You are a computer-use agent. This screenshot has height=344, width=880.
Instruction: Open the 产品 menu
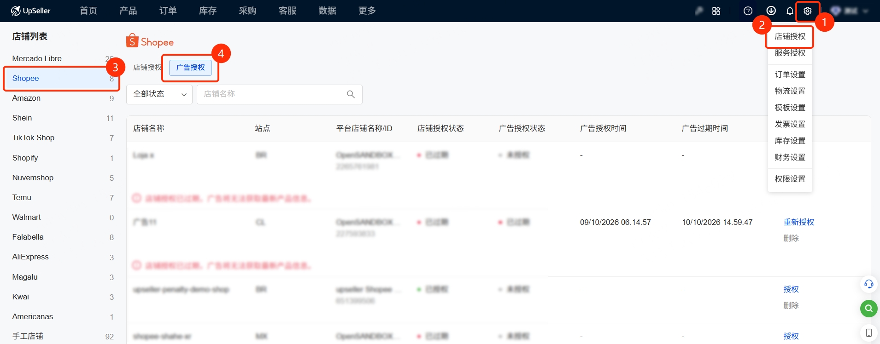(x=128, y=11)
